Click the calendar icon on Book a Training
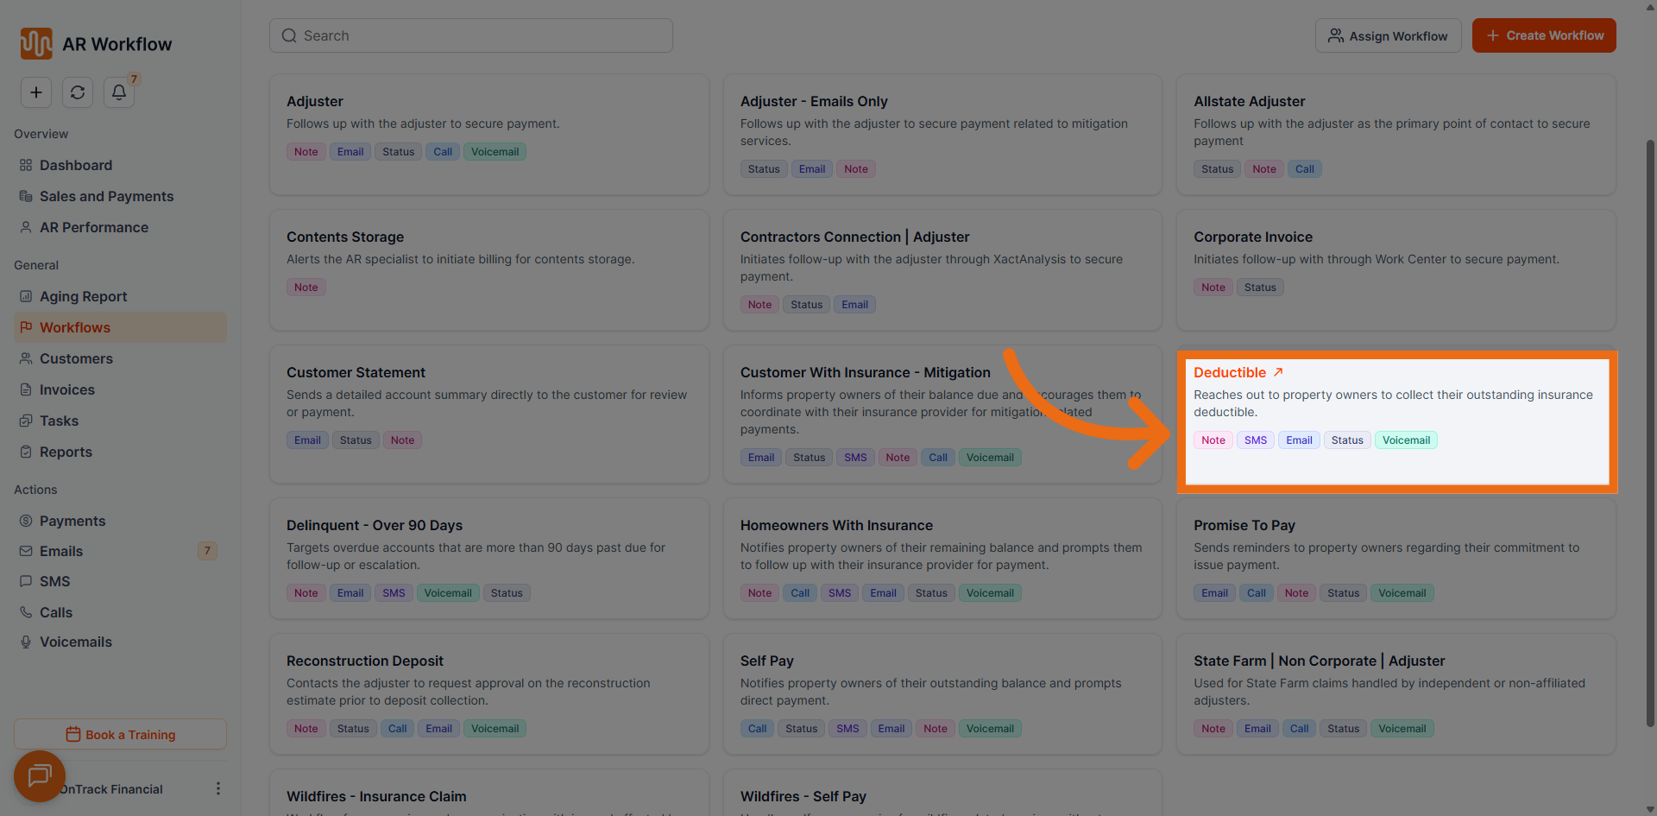This screenshot has width=1657, height=816. tap(73, 735)
